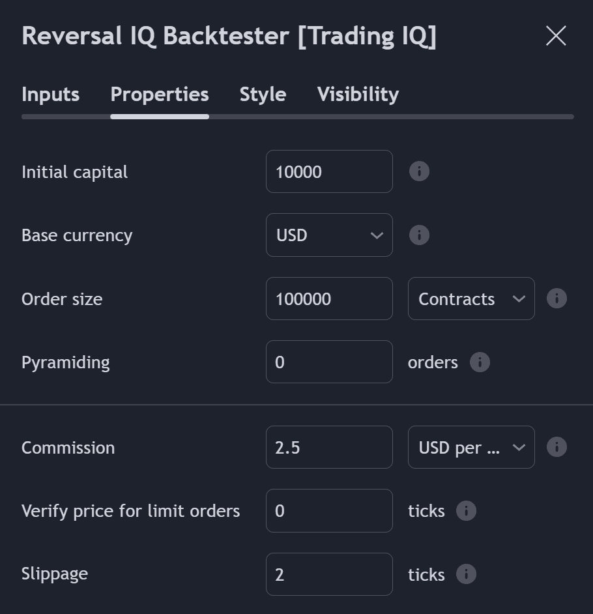593x614 pixels.
Task: Click the Order size value showing 100000
Action: tap(329, 299)
